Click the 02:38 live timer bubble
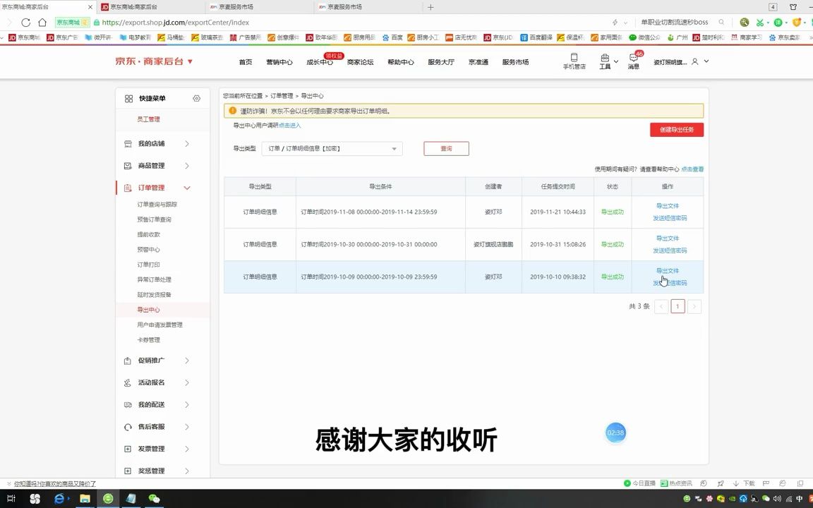This screenshot has width=813, height=508. pos(615,432)
